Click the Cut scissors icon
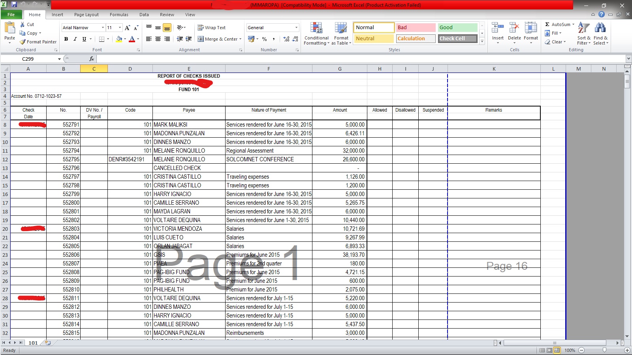Viewport: 632px width, 355px height. (23, 24)
